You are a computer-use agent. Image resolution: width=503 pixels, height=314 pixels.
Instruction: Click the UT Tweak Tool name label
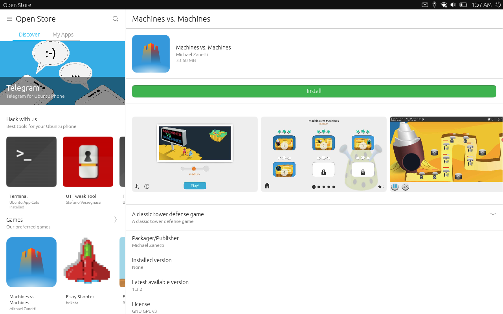[x=81, y=196]
